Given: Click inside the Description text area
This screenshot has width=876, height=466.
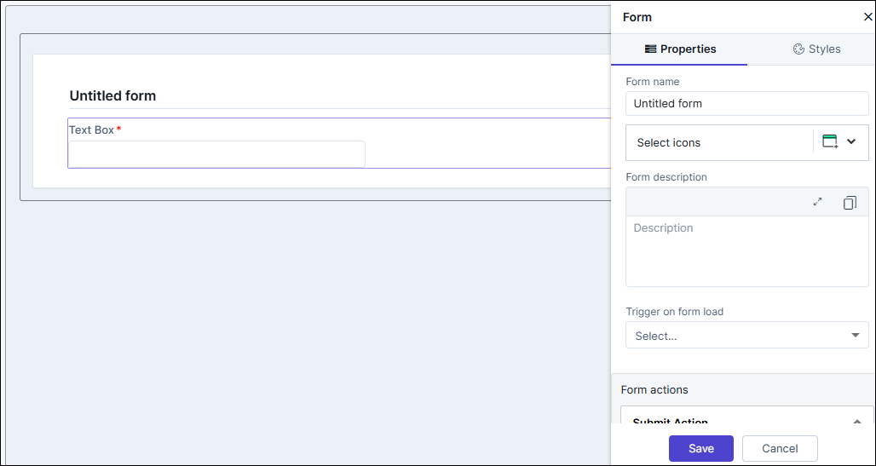Looking at the screenshot, I should coord(747,250).
